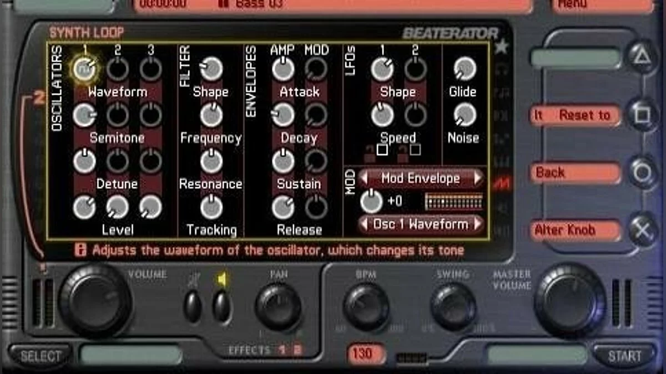This screenshot has width=666, height=374.
Task: Click the Reset to button
Action: tap(576, 115)
